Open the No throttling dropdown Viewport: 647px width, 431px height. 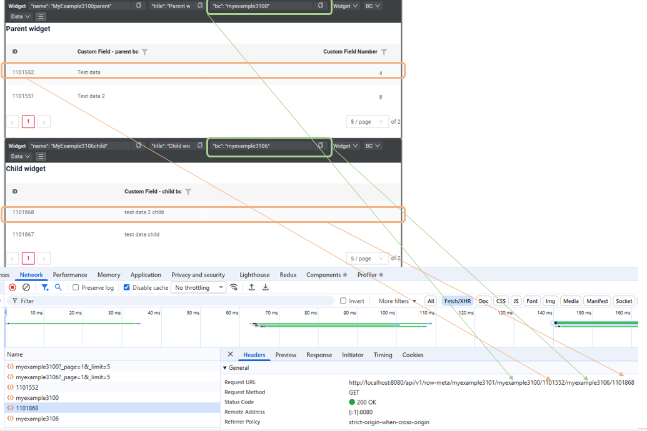click(x=199, y=287)
